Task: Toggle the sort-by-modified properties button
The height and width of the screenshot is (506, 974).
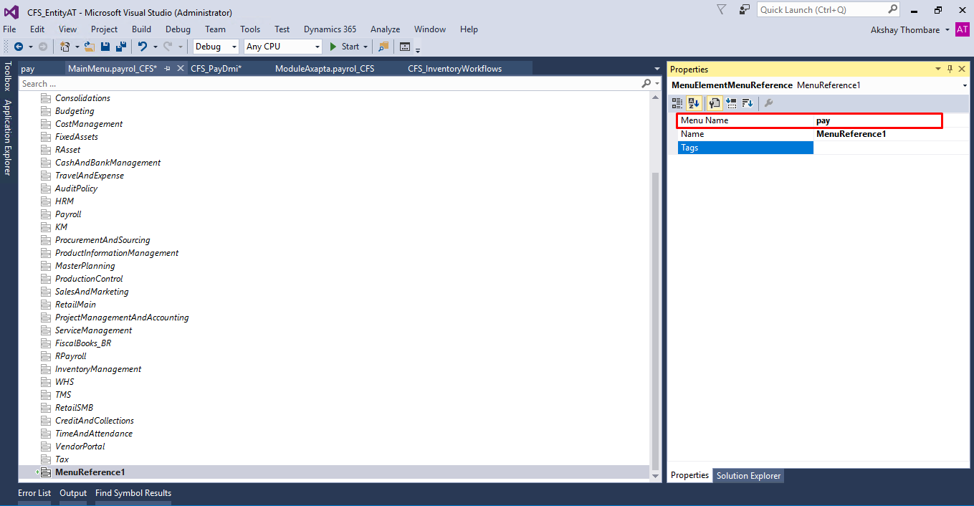Action: tap(748, 103)
